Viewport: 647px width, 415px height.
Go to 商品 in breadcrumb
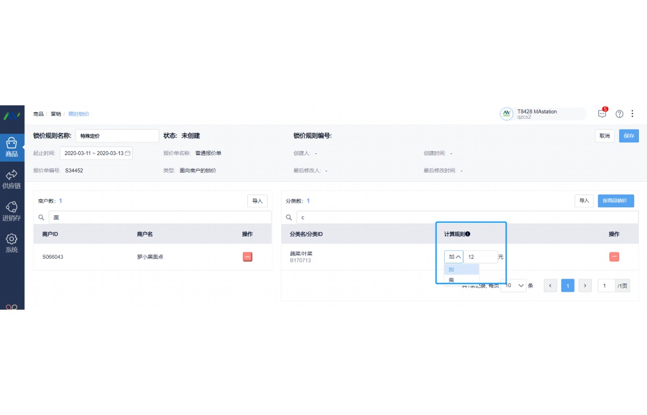coord(38,114)
